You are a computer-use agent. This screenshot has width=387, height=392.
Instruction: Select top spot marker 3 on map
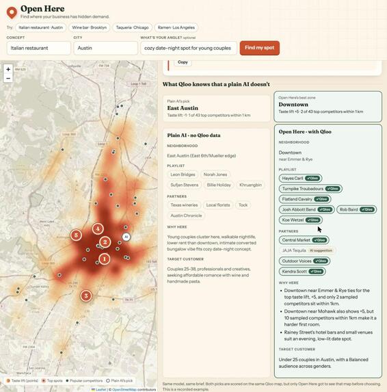coord(86,296)
